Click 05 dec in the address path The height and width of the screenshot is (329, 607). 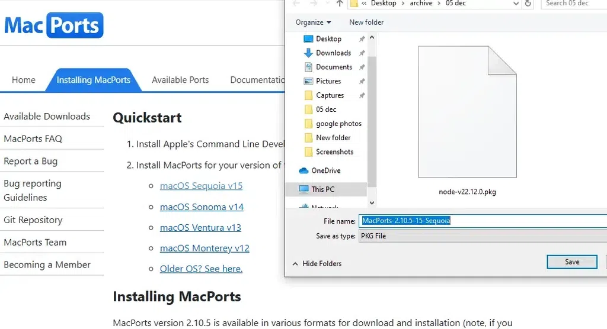(456, 4)
